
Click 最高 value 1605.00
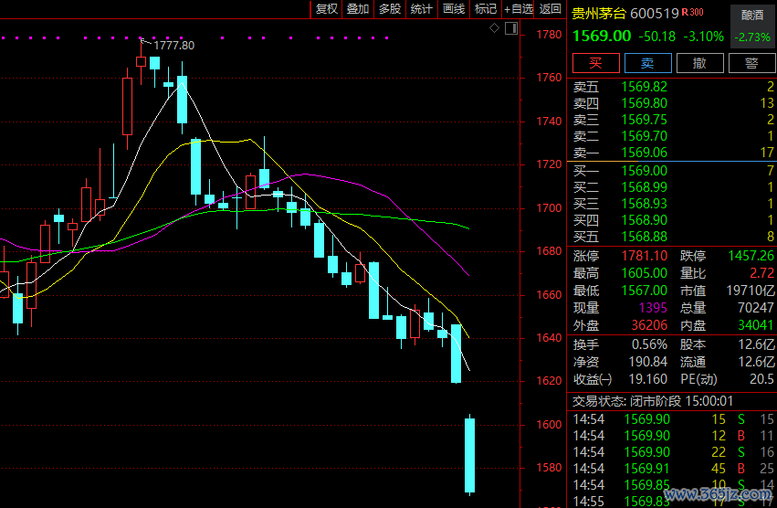click(x=645, y=273)
